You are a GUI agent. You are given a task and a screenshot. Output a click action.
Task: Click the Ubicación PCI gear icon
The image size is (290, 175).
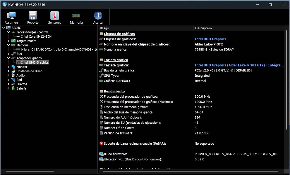pos(101,159)
